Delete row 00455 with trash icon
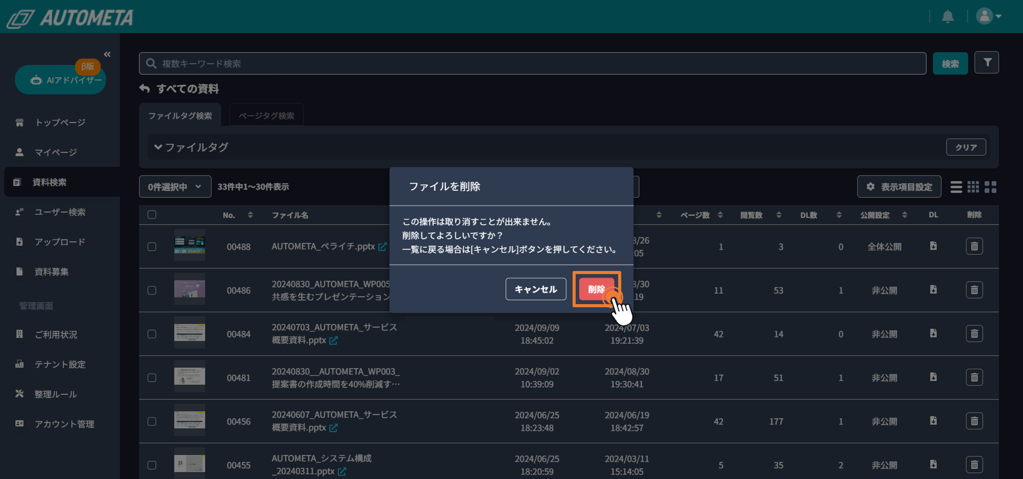The width and height of the screenshot is (1023, 479). [974, 465]
